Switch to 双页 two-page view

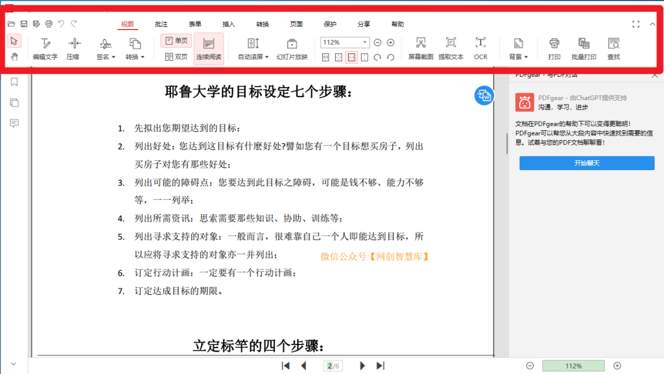tap(176, 56)
